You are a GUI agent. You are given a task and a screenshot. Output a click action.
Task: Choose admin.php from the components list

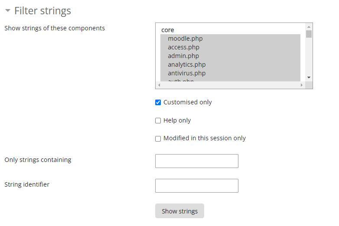(183, 56)
